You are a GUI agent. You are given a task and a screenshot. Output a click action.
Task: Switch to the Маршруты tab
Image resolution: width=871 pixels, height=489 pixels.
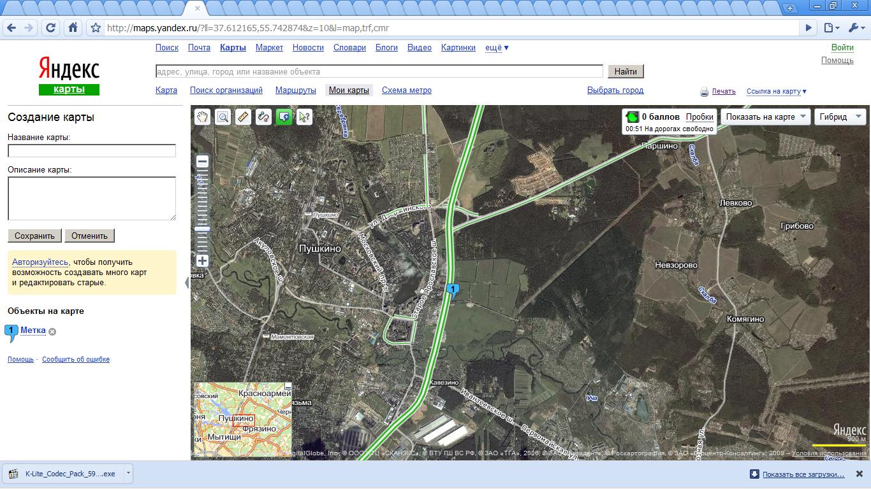[x=295, y=90]
